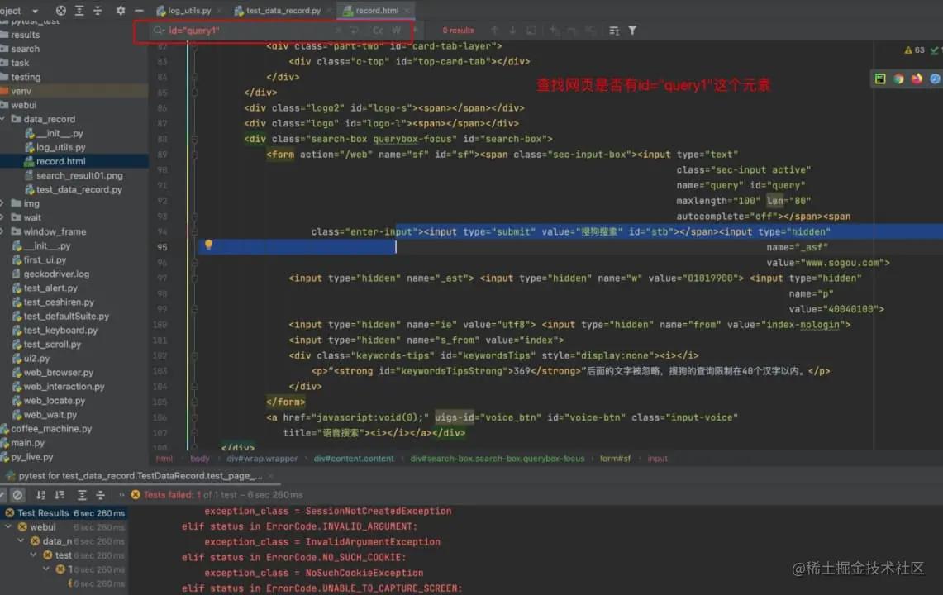Jump to next search occurrence with down arrow
Image resolution: width=943 pixels, height=595 pixels.
[512, 31]
